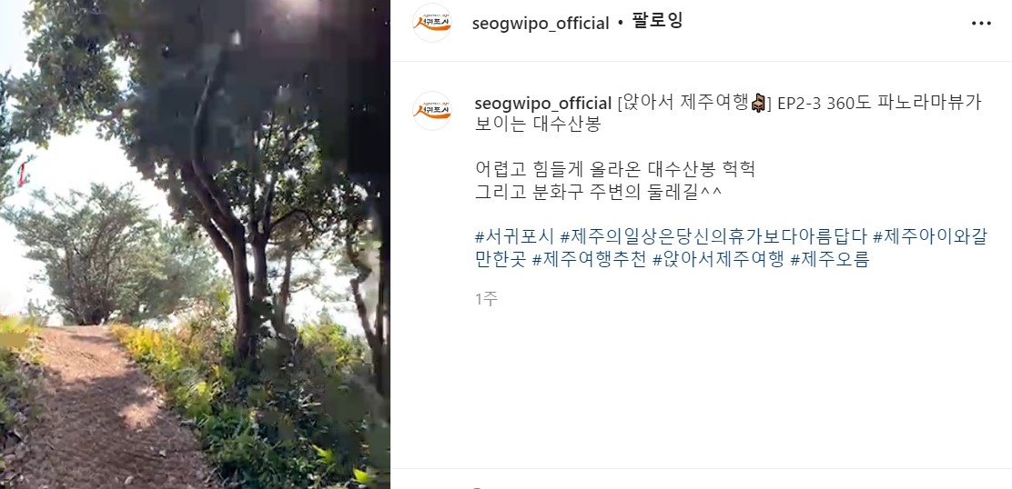
Task: Click the caption line 어렵고 힘들게 올라온 대수산봉
Action: point(615,170)
